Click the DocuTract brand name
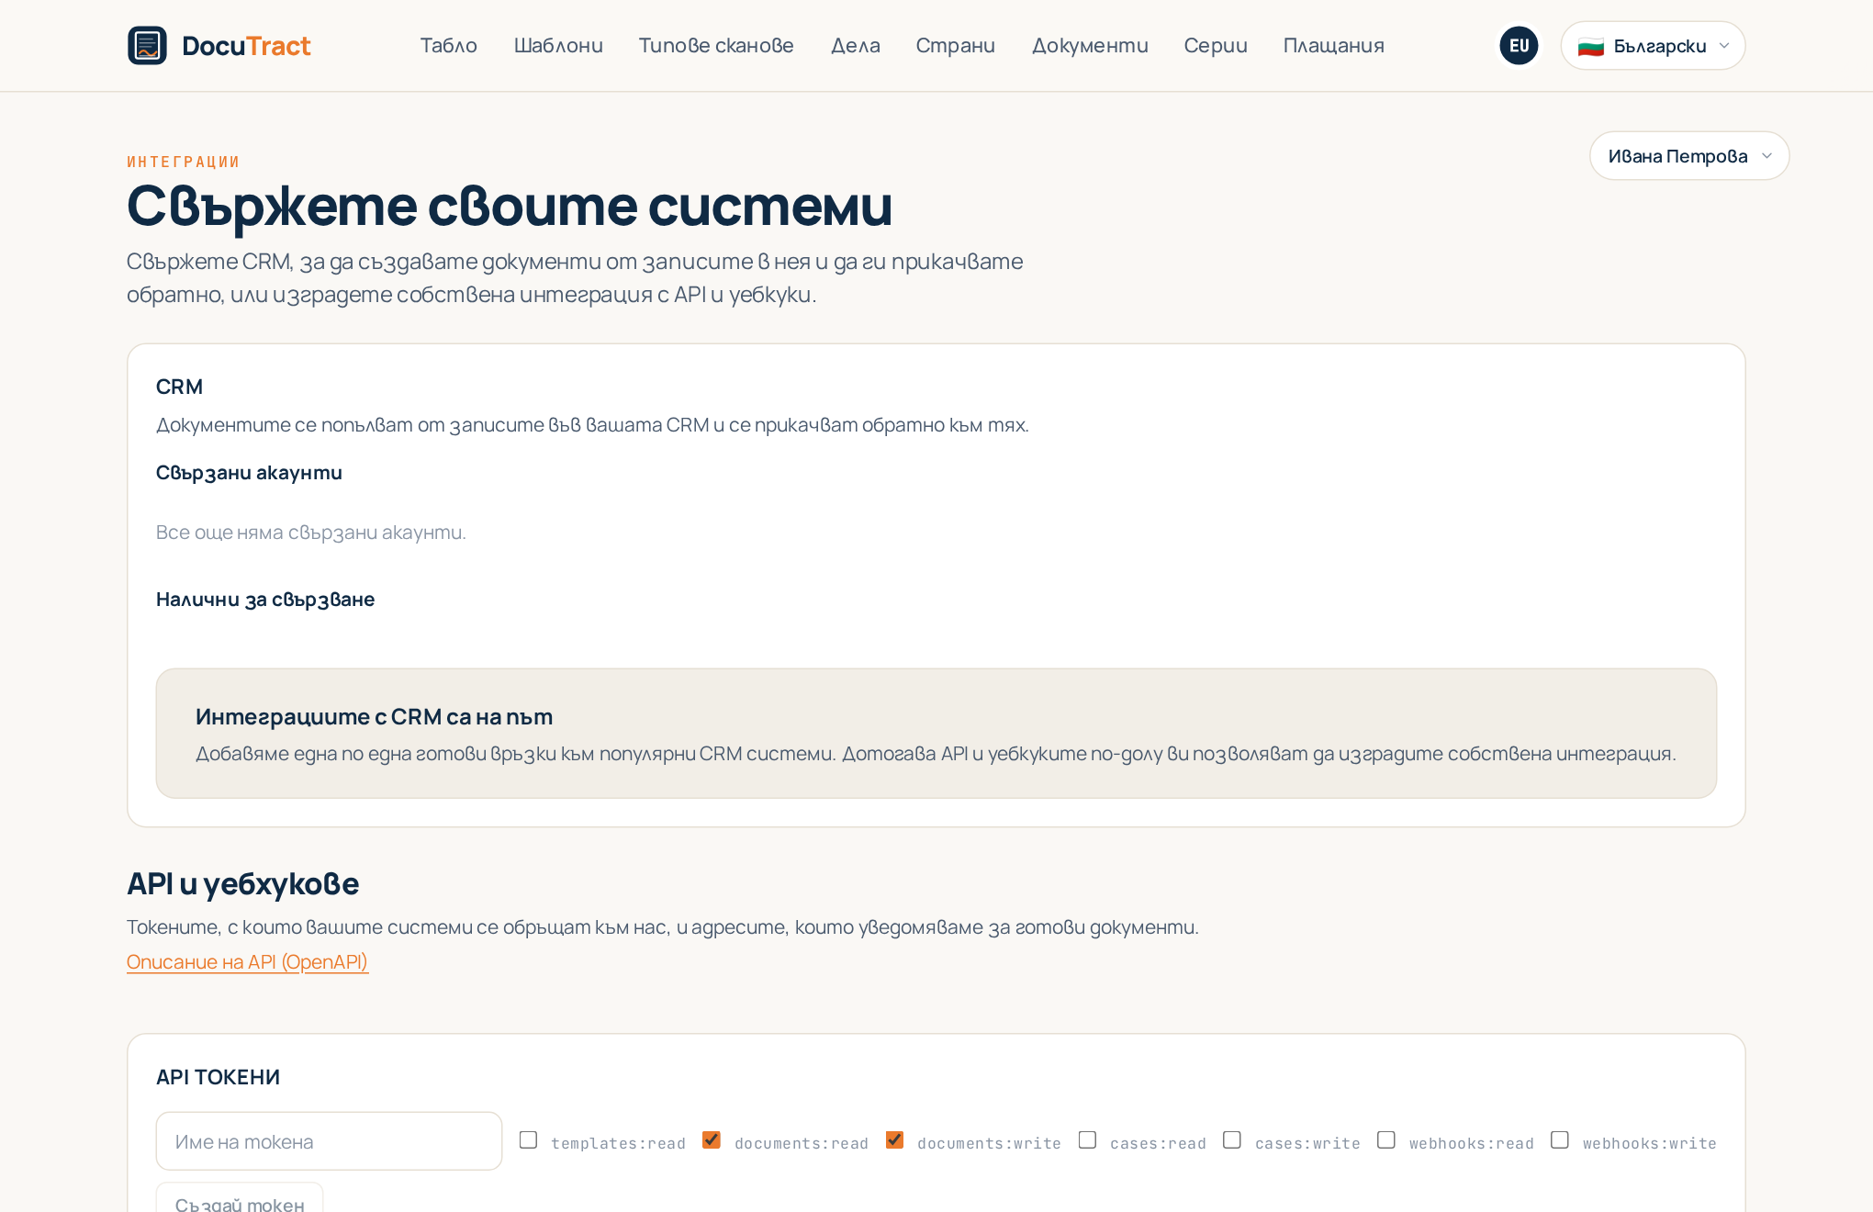This screenshot has width=1873, height=1212. tap(246, 46)
